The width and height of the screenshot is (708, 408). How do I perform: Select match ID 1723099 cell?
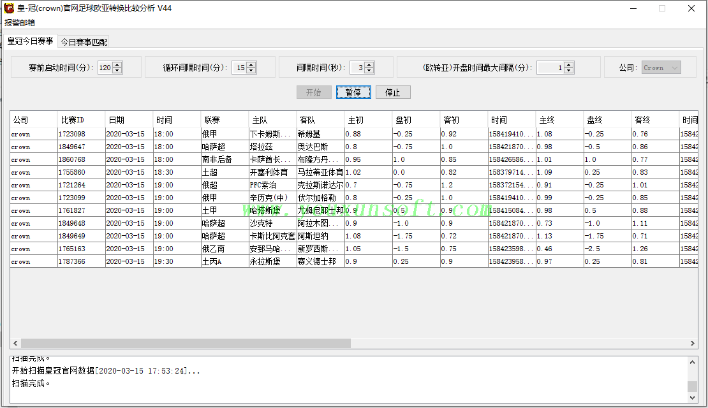pos(81,198)
